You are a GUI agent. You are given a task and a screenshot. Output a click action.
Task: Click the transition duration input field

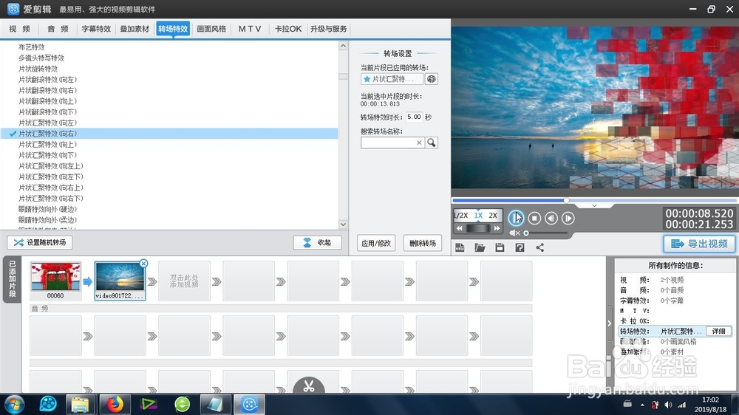point(415,117)
